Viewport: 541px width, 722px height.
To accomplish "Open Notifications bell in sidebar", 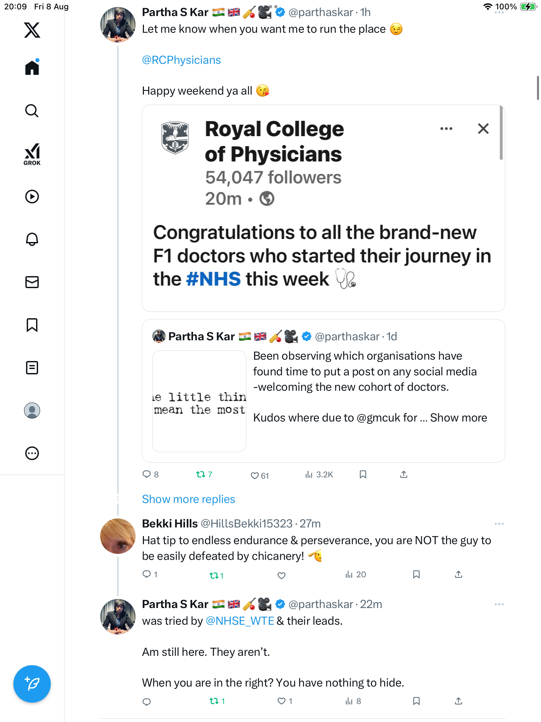I will (x=32, y=239).
